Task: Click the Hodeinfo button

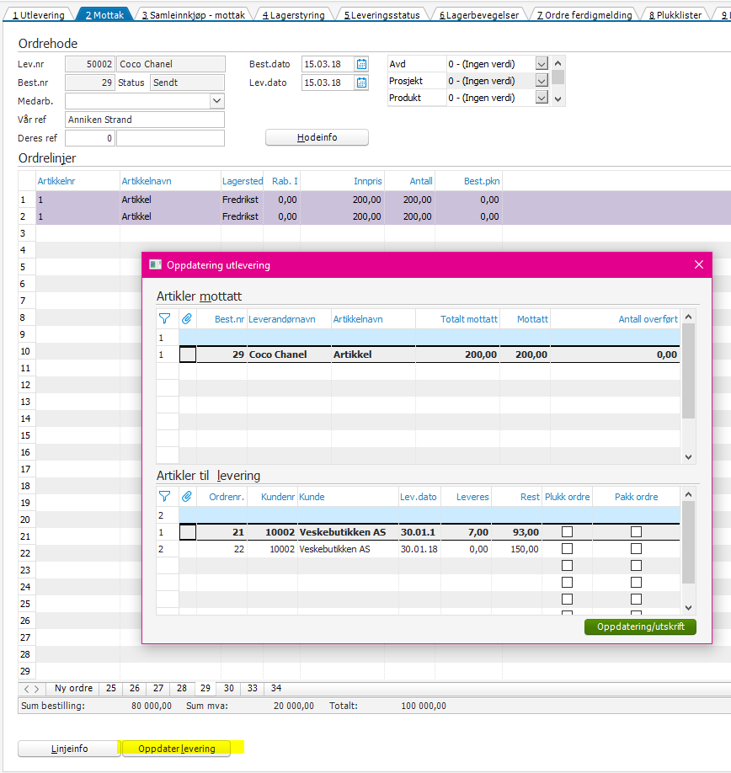Action: coord(317,137)
